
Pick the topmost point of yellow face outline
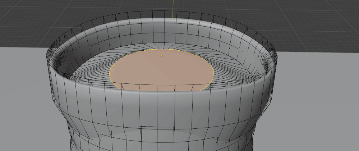(162, 49)
